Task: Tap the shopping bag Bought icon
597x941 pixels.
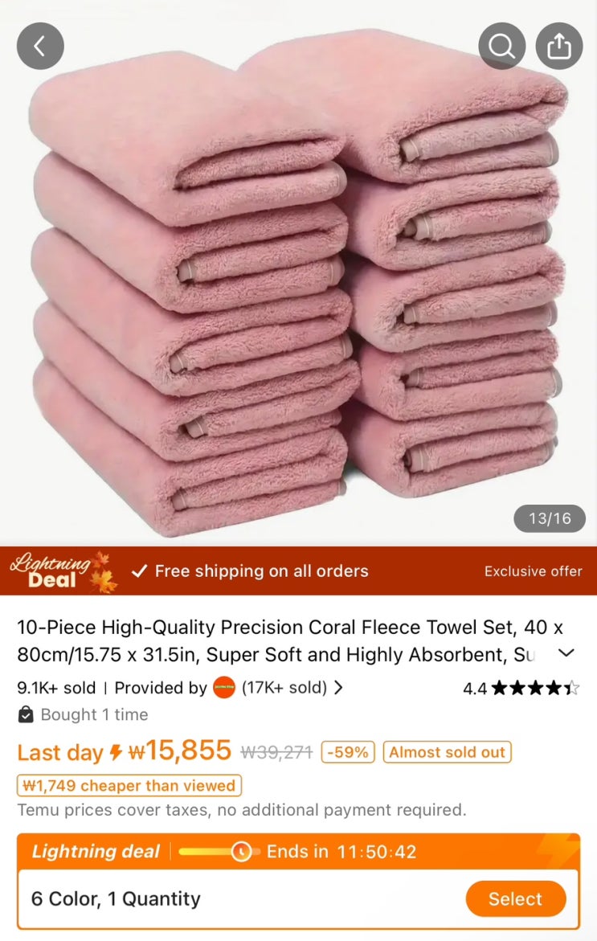Action: [26, 714]
